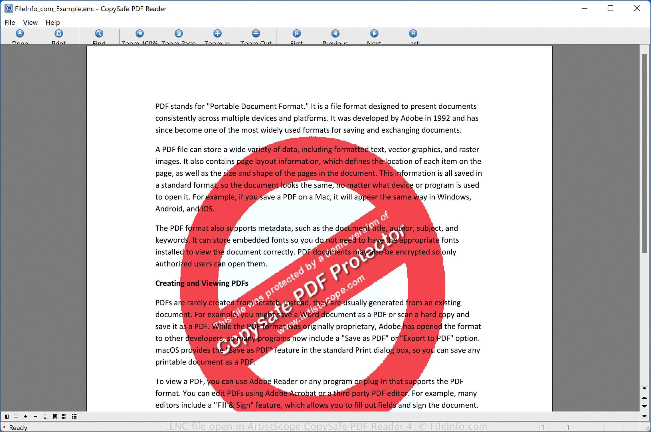Toggle the side panel icon at bottom-left

point(7,417)
